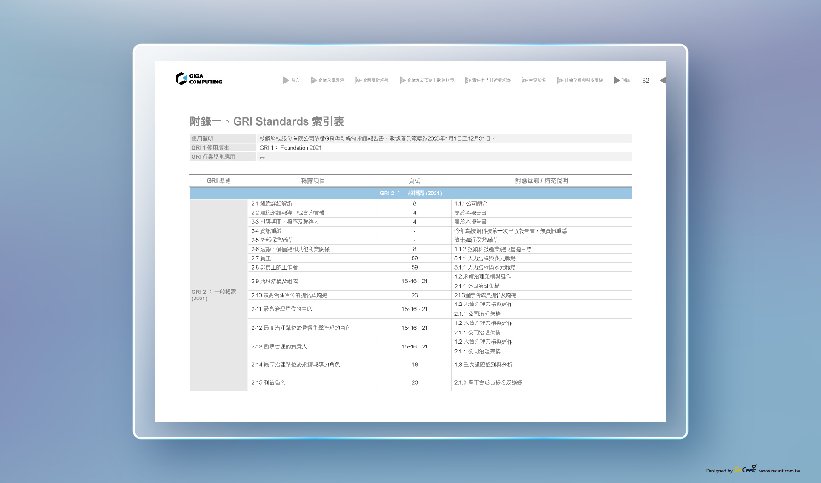This screenshot has width=821, height=483.
Task: Select row 2-4 資訊重編
Action: pyautogui.click(x=440, y=231)
